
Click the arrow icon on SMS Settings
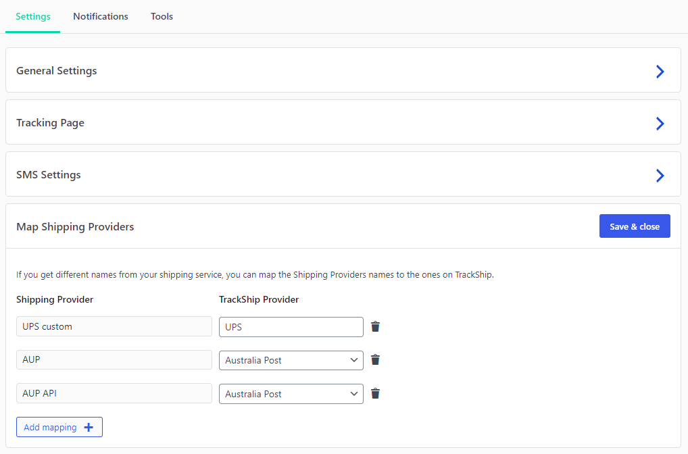(x=660, y=175)
